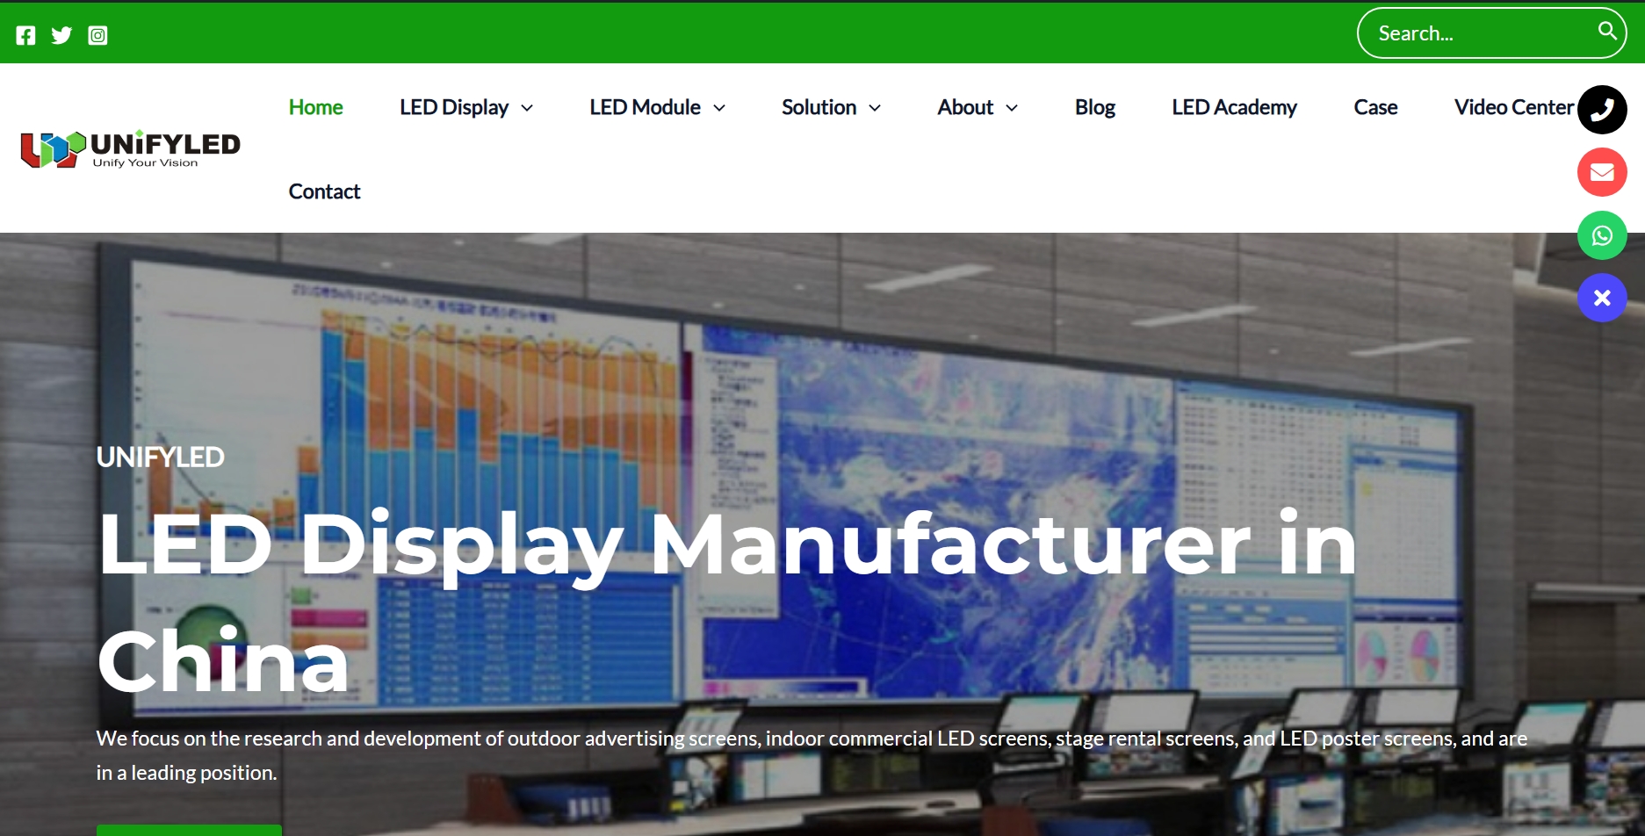The height and width of the screenshot is (836, 1645).
Task: Open the Video Center page
Action: [1513, 107]
